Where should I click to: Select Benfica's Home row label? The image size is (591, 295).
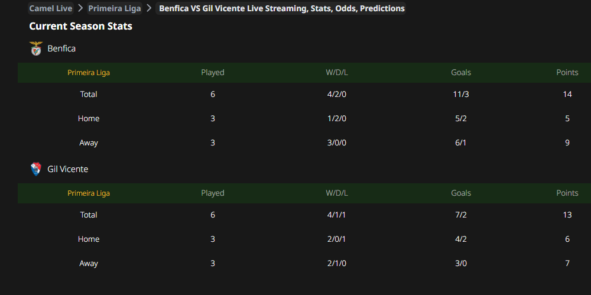click(x=89, y=118)
